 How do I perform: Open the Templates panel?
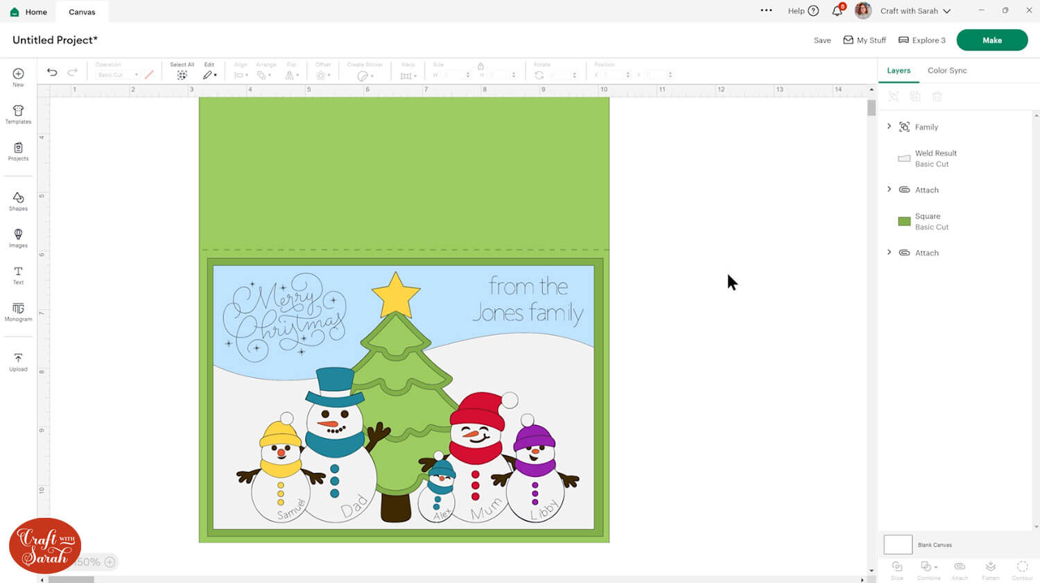(x=18, y=114)
